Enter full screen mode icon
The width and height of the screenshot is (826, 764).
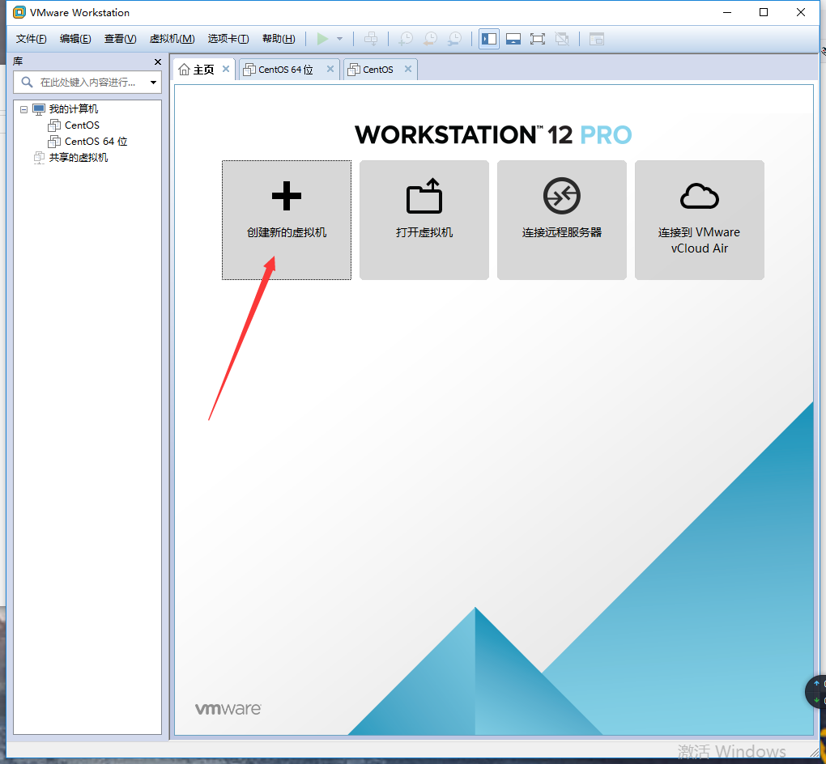pyautogui.click(x=538, y=39)
